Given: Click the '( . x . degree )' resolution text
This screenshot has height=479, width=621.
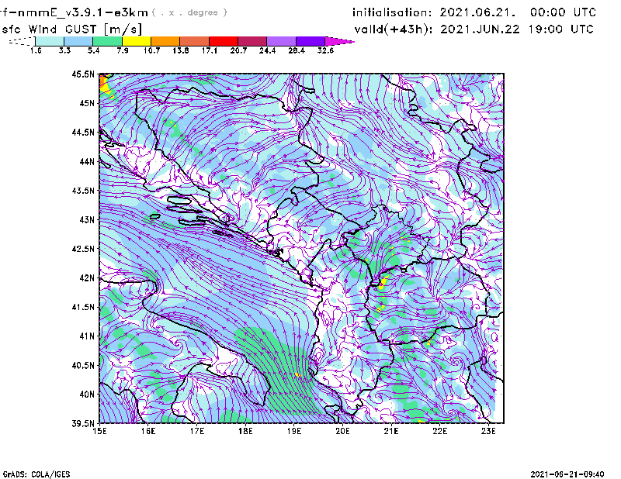Looking at the screenshot, I should [x=189, y=12].
